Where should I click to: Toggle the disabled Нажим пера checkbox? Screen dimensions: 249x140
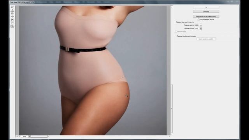[176, 31]
